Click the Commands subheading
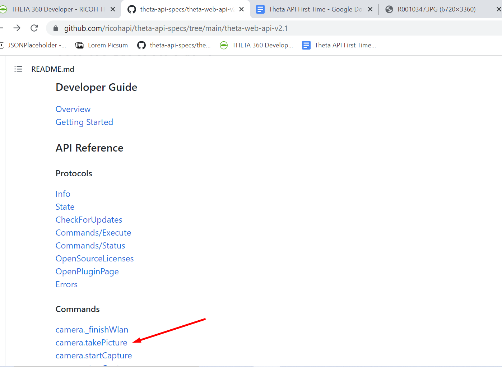 pyautogui.click(x=78, y=309)
